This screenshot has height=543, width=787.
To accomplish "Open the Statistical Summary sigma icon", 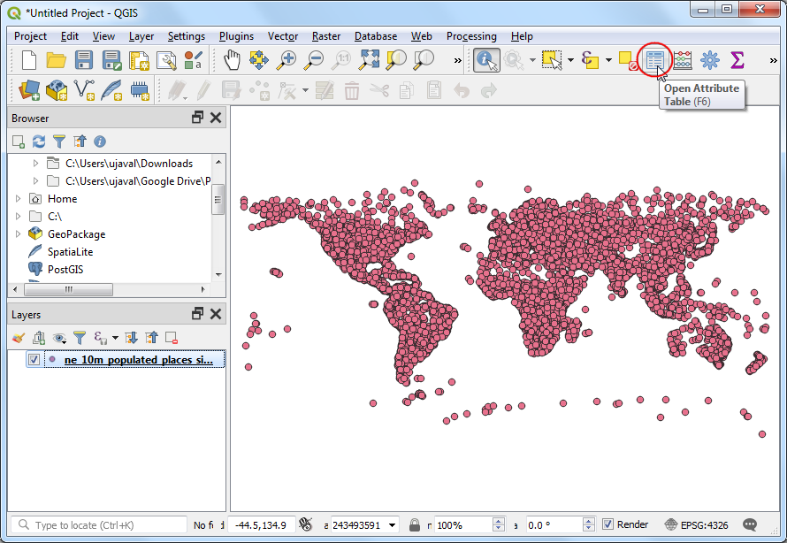I will [x=737, y=60].
